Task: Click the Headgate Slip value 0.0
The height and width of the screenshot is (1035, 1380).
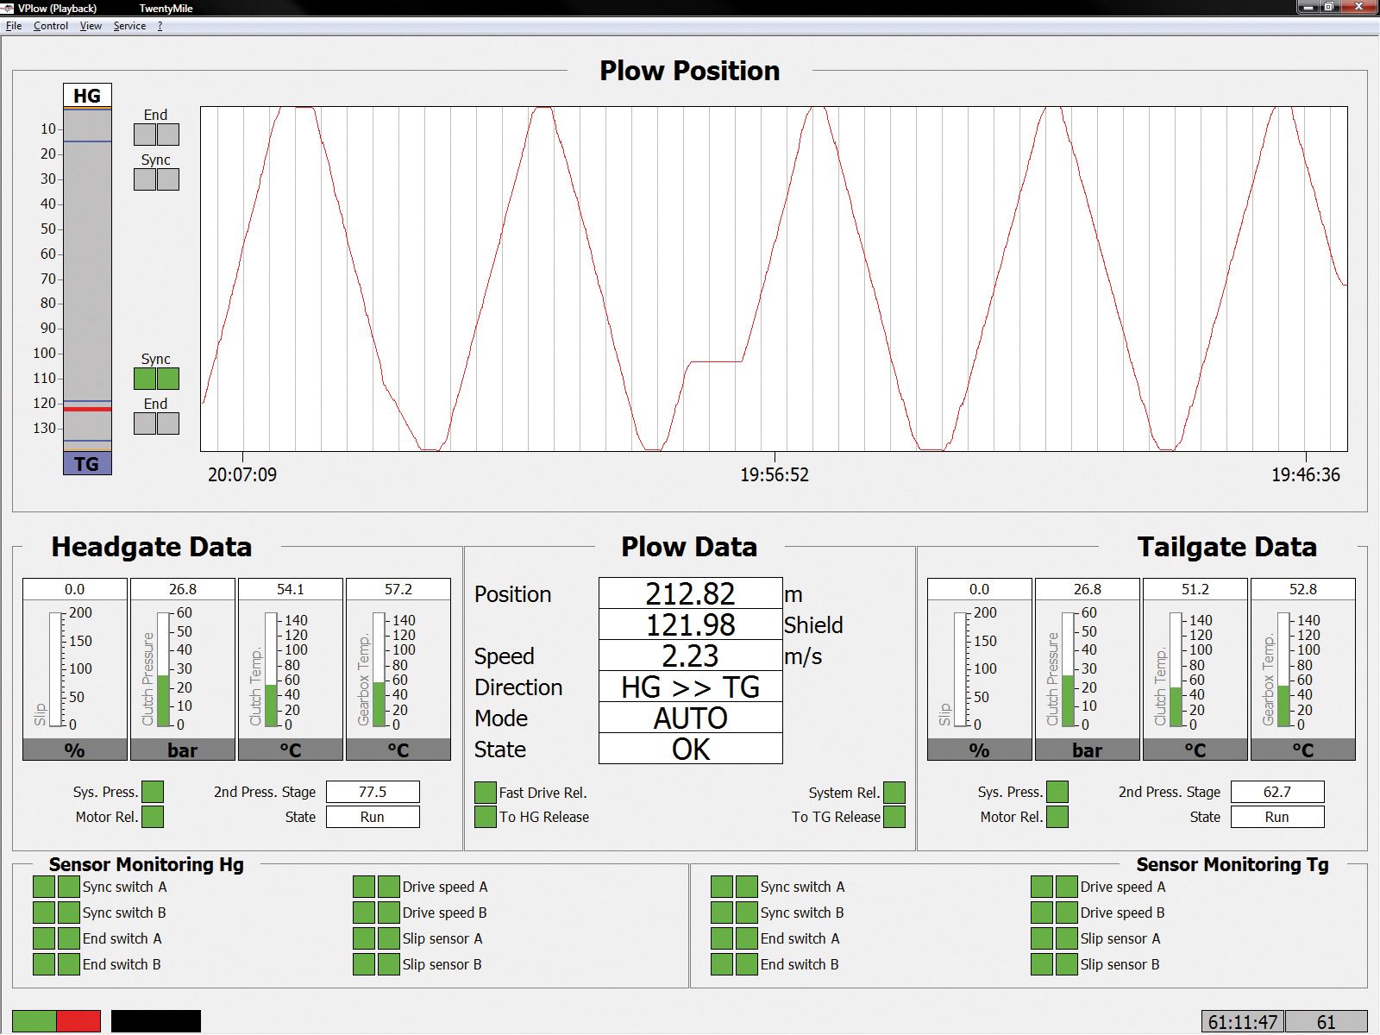Action: point(75,589)
